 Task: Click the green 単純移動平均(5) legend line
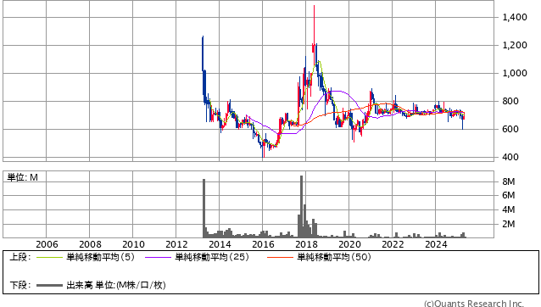point(49,257)
